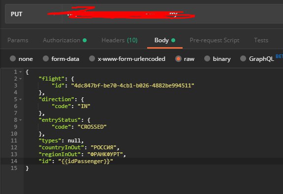
Task: Open the Pre-request Script tab
Action: [x=215, y=40]
